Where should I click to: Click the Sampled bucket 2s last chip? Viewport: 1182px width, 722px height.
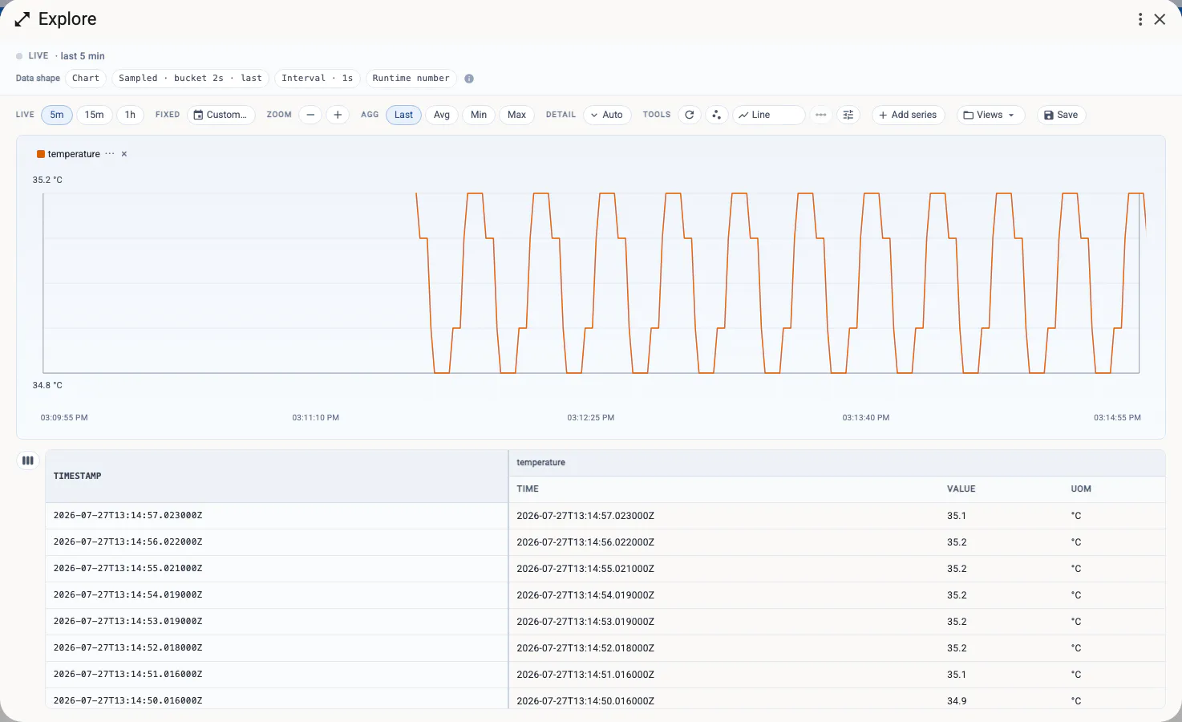click(190, 79)
